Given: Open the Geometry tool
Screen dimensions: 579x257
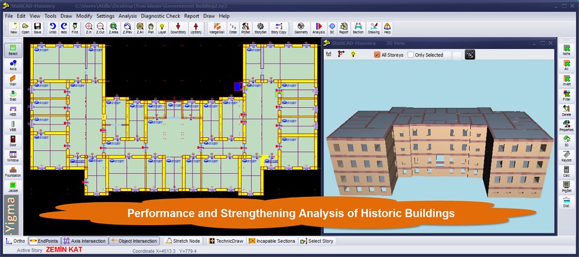Looking at the screenshot, I should click(x=301, y=28).
